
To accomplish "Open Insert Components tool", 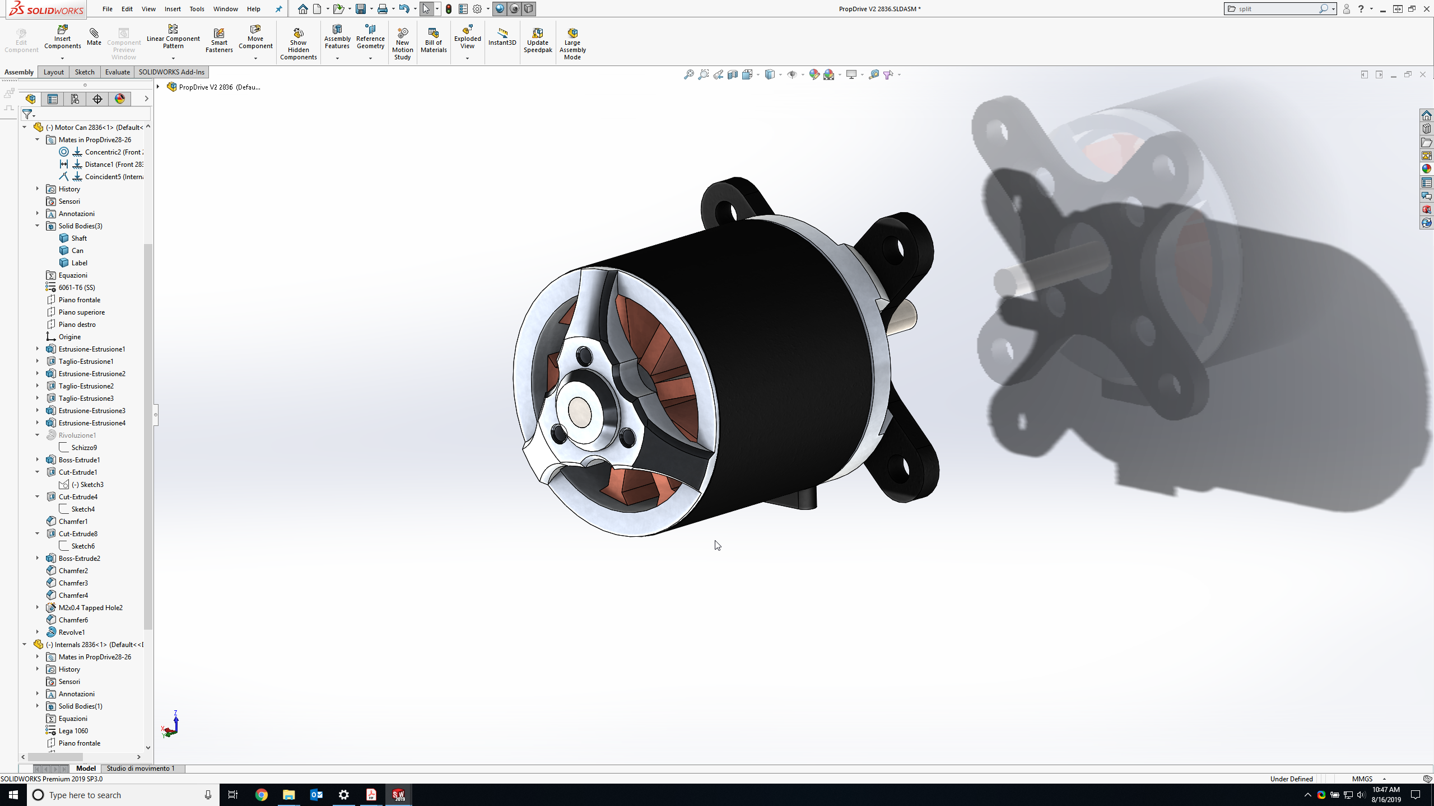I will click(62, 38).
